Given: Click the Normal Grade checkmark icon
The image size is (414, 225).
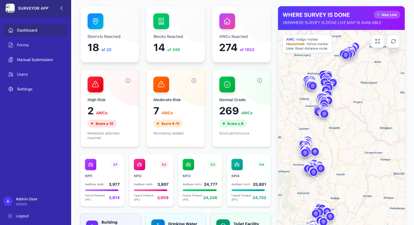Looking at the screenshot, I should [227, 84].
